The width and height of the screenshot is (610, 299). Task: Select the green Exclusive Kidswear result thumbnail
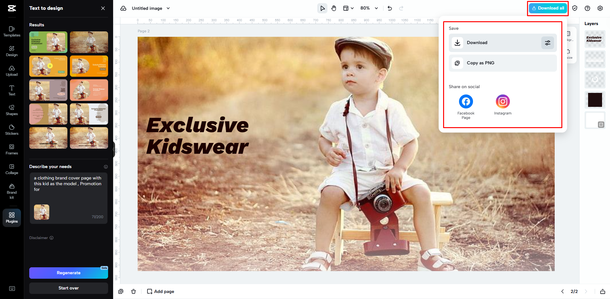(x=48, y=42)
